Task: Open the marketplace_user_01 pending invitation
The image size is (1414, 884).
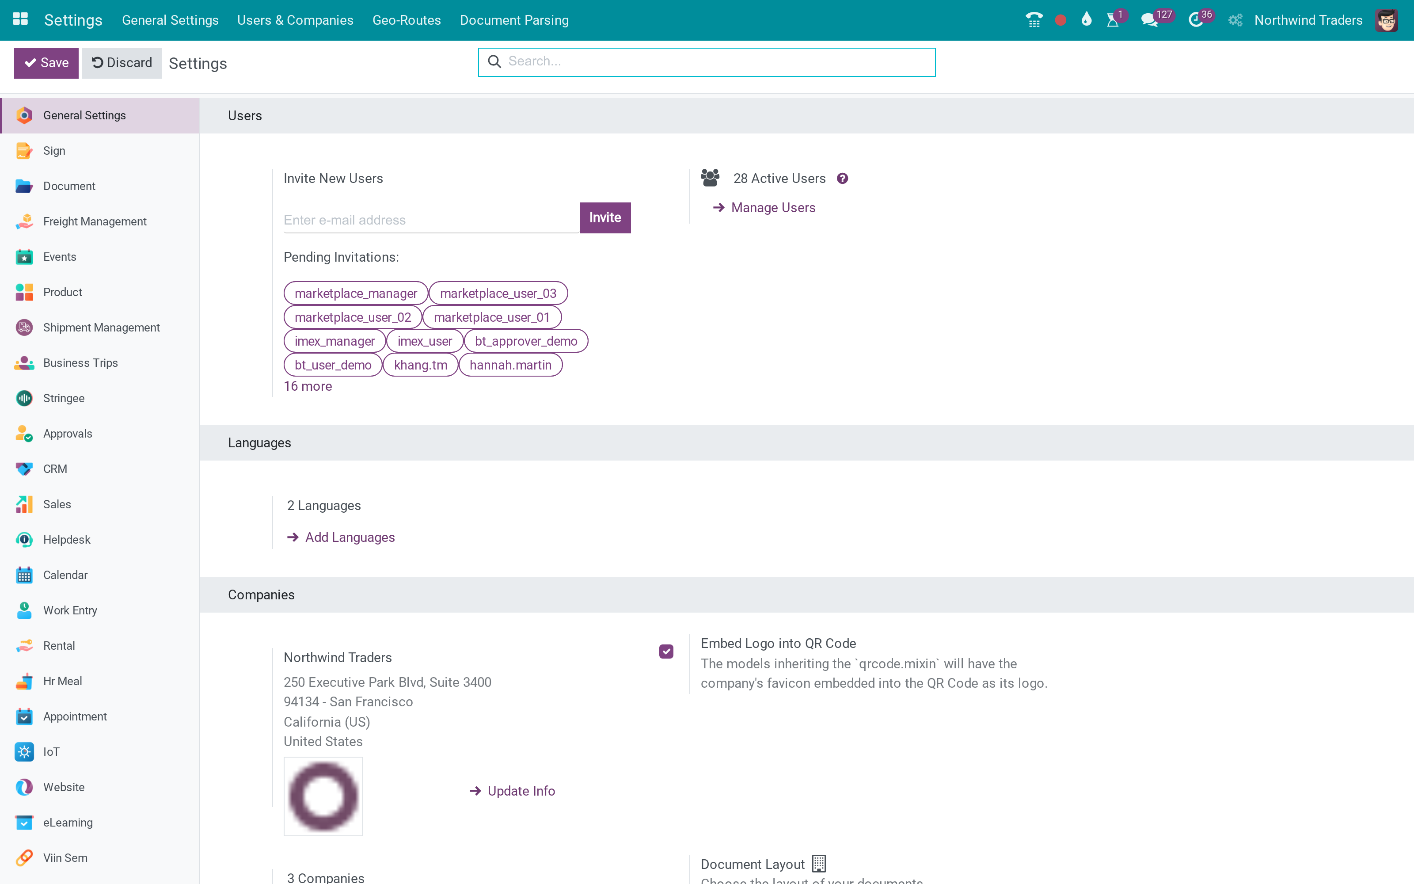Action: click(492, 317)
